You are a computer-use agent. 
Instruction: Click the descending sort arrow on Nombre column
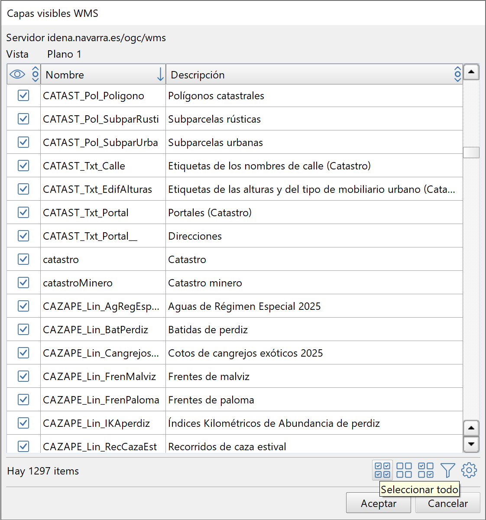[160, 74]
